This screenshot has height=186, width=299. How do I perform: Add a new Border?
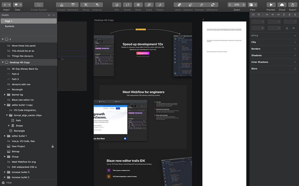click(295, 49)
